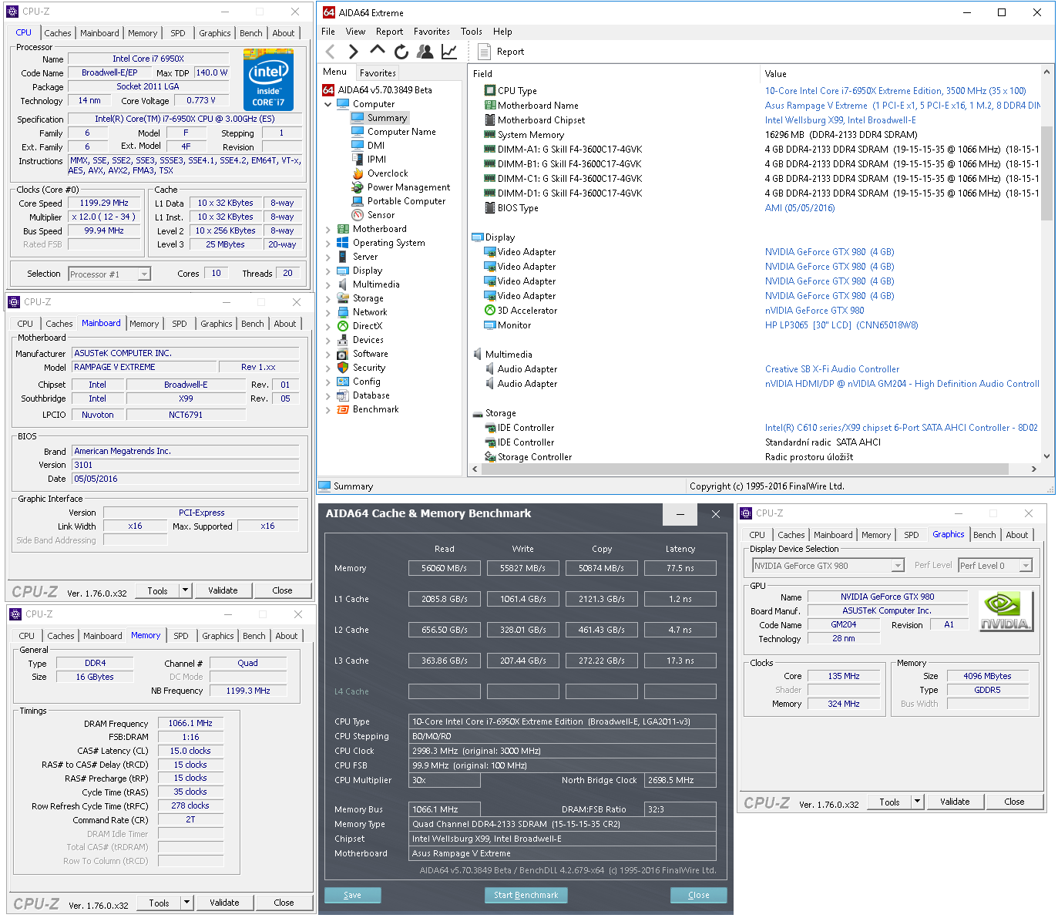The height and width of the screenshot is (918, 1058).
Task: Click Close in AIDA64 benchmark window
Action: pyautogui.click(x=698, y=895)
